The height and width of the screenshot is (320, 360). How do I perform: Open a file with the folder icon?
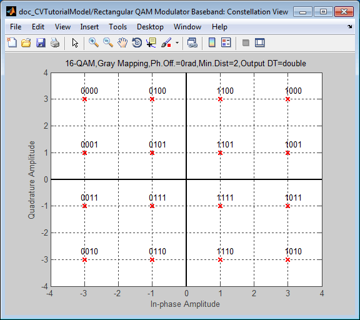click(x=26, y=42)
